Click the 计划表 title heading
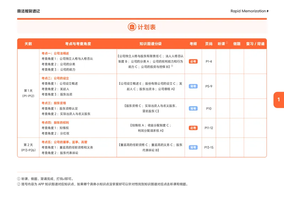The height and width of the screenshot is (200, 284). coord(147,27)
